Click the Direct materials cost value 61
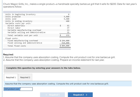 (x=68, y=26)
